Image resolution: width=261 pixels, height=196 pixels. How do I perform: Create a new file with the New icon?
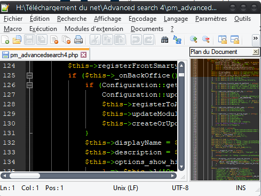(x=5, y=40)
